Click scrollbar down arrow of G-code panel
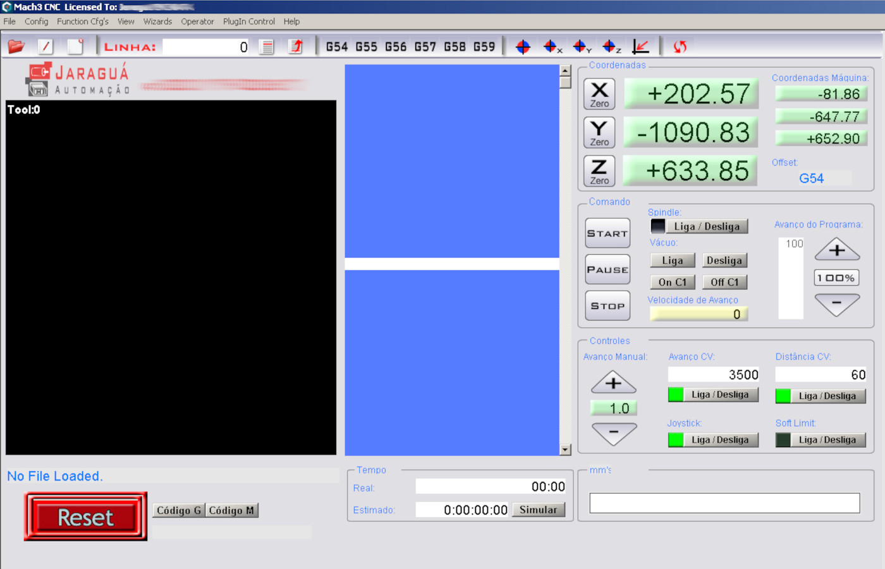885x569 pixels. [x=565, y=450]
